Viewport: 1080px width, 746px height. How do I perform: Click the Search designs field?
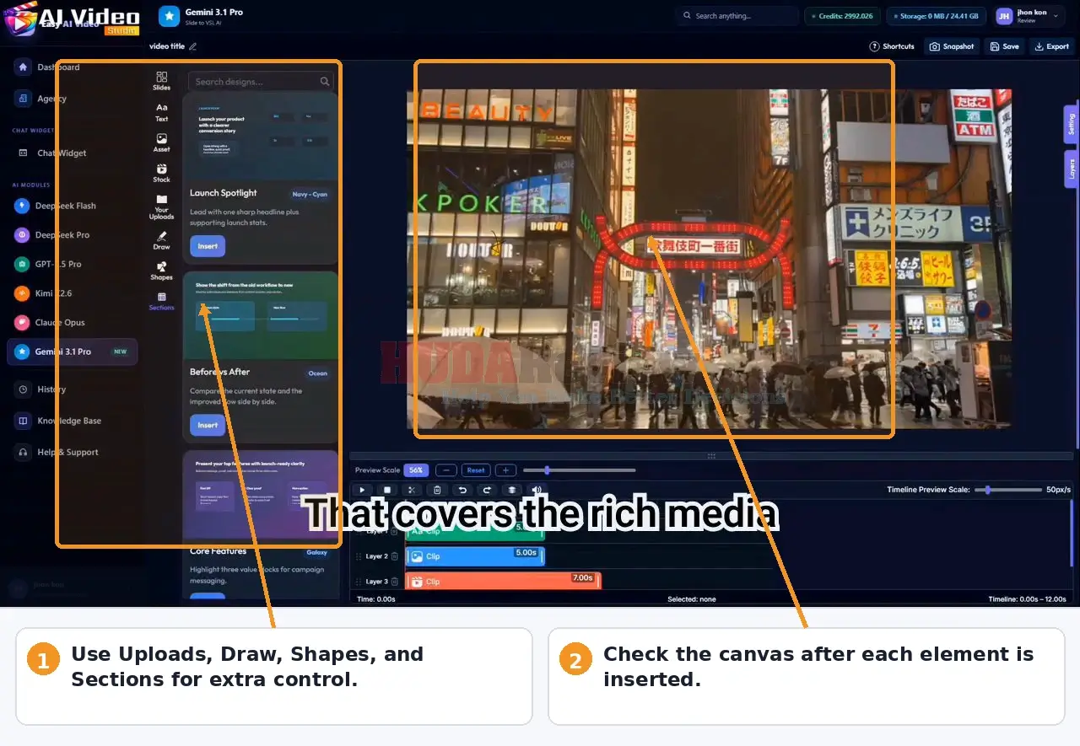point(261,82)
